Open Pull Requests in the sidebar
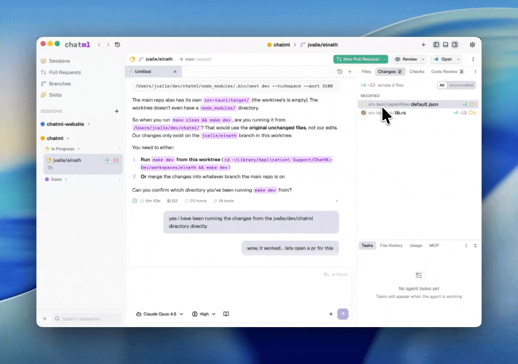 click(64, 72)
